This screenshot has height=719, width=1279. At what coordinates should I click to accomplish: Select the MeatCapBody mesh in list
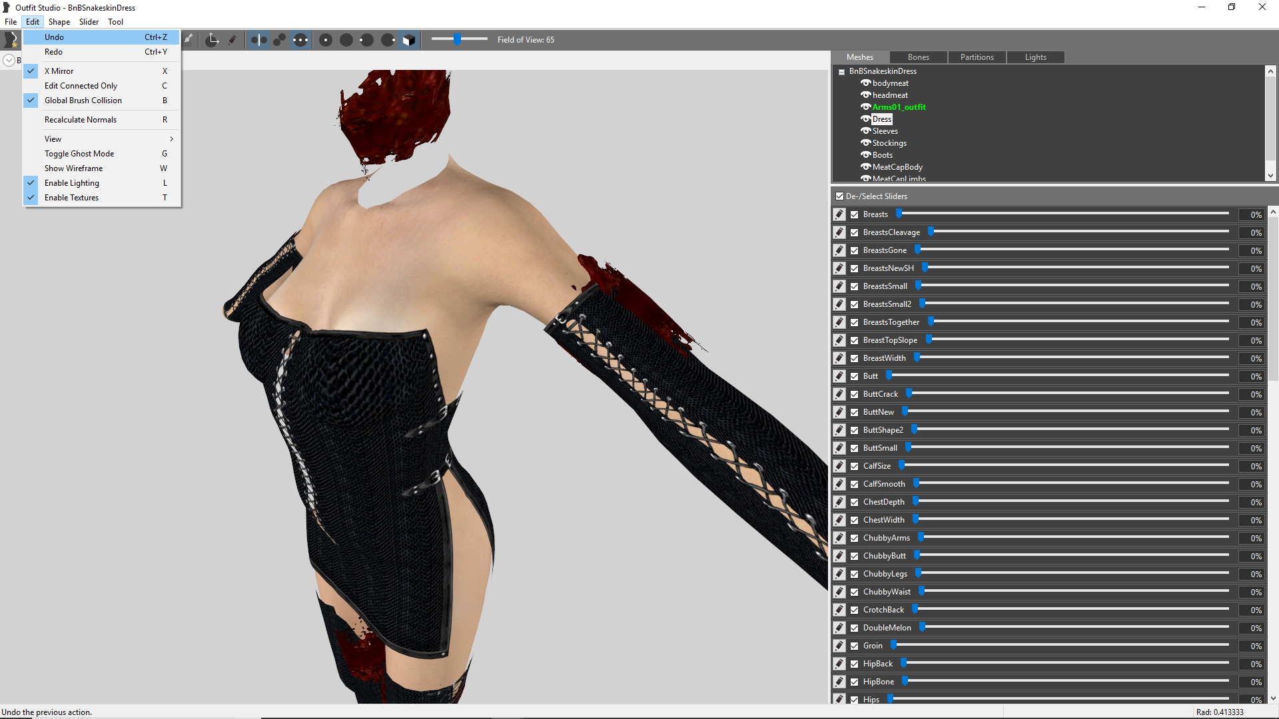(897, 167)
